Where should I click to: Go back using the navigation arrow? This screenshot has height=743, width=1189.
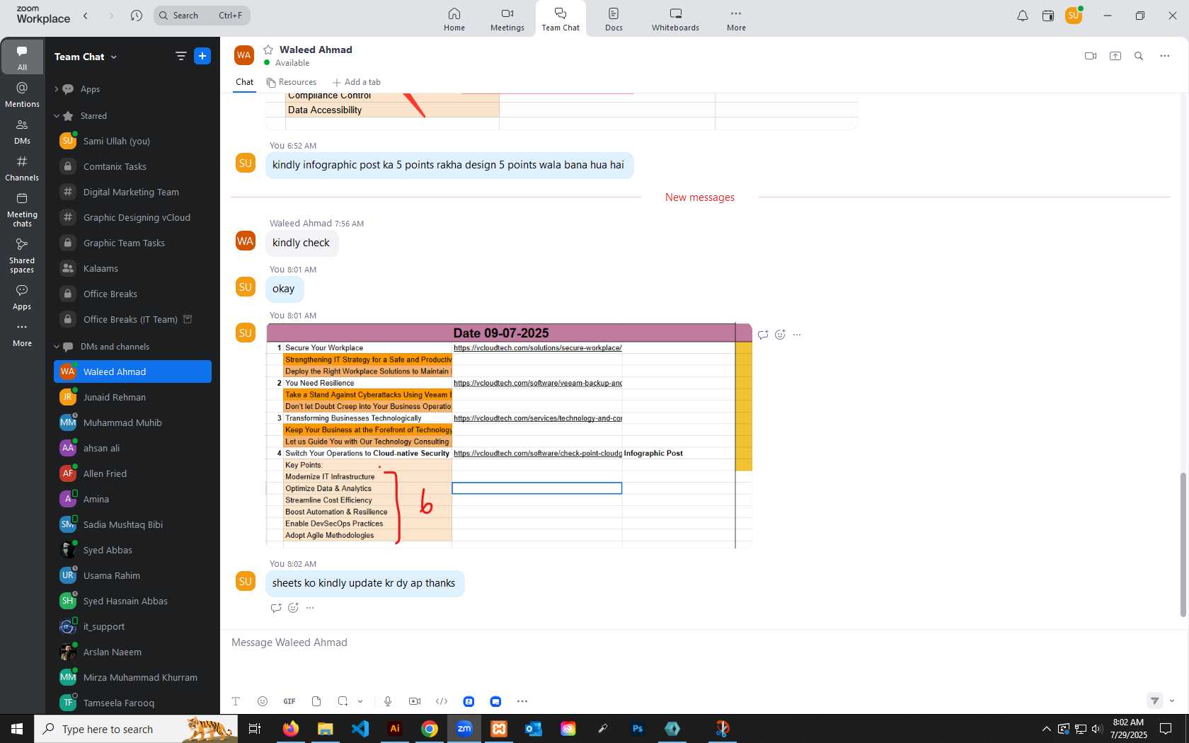pos(86,15)
